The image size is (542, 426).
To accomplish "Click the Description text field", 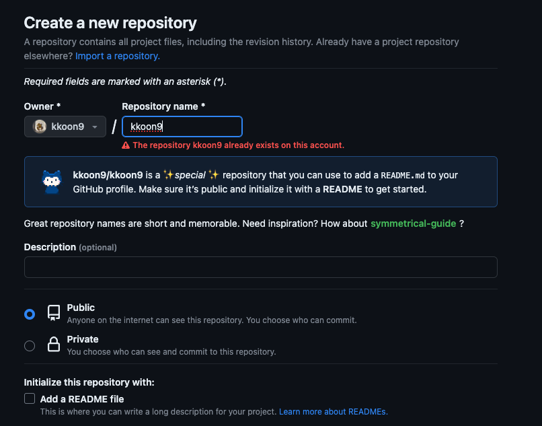I will [261, 267].
